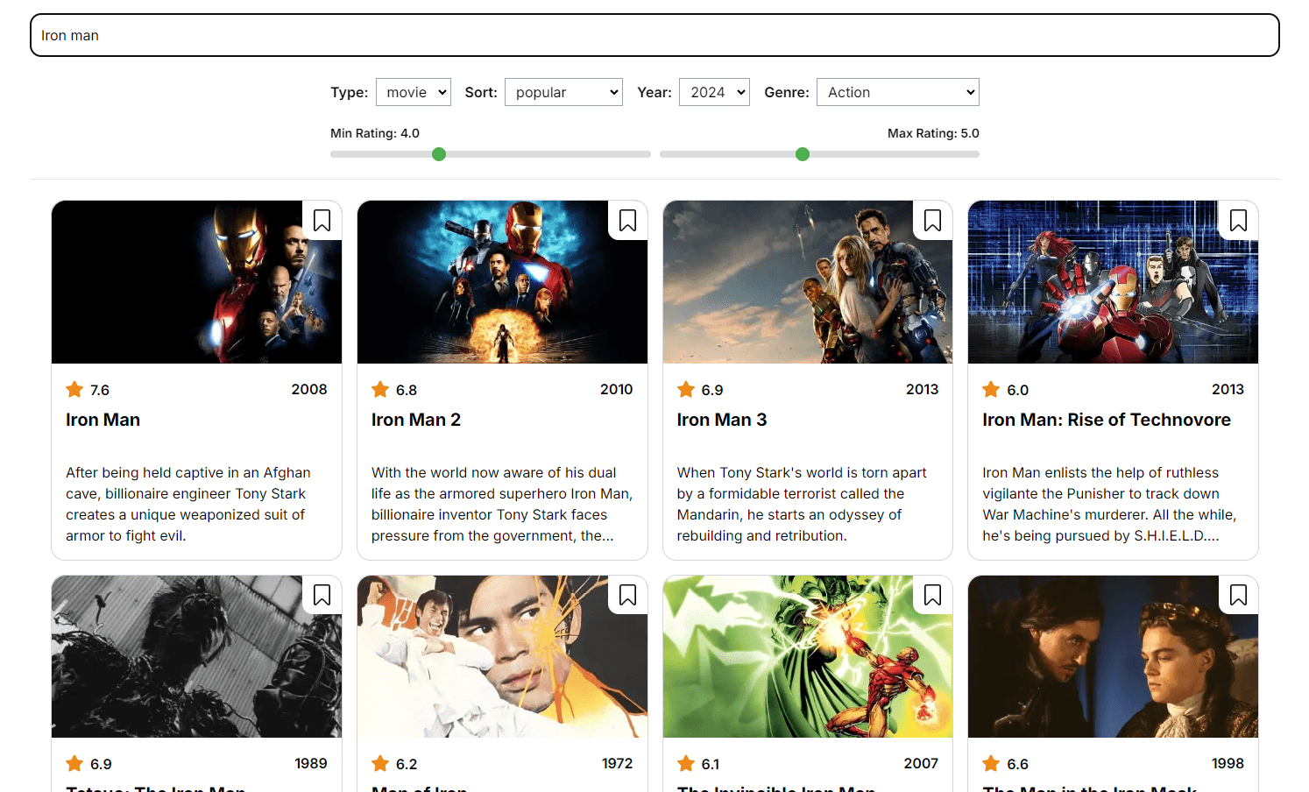
Task: Click the 6.0 rating value
Action: pyautogui.click(x=1017, y=390)
